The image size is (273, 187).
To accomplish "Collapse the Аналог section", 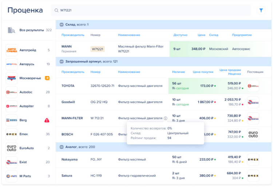I will click(x=62, y=147).
